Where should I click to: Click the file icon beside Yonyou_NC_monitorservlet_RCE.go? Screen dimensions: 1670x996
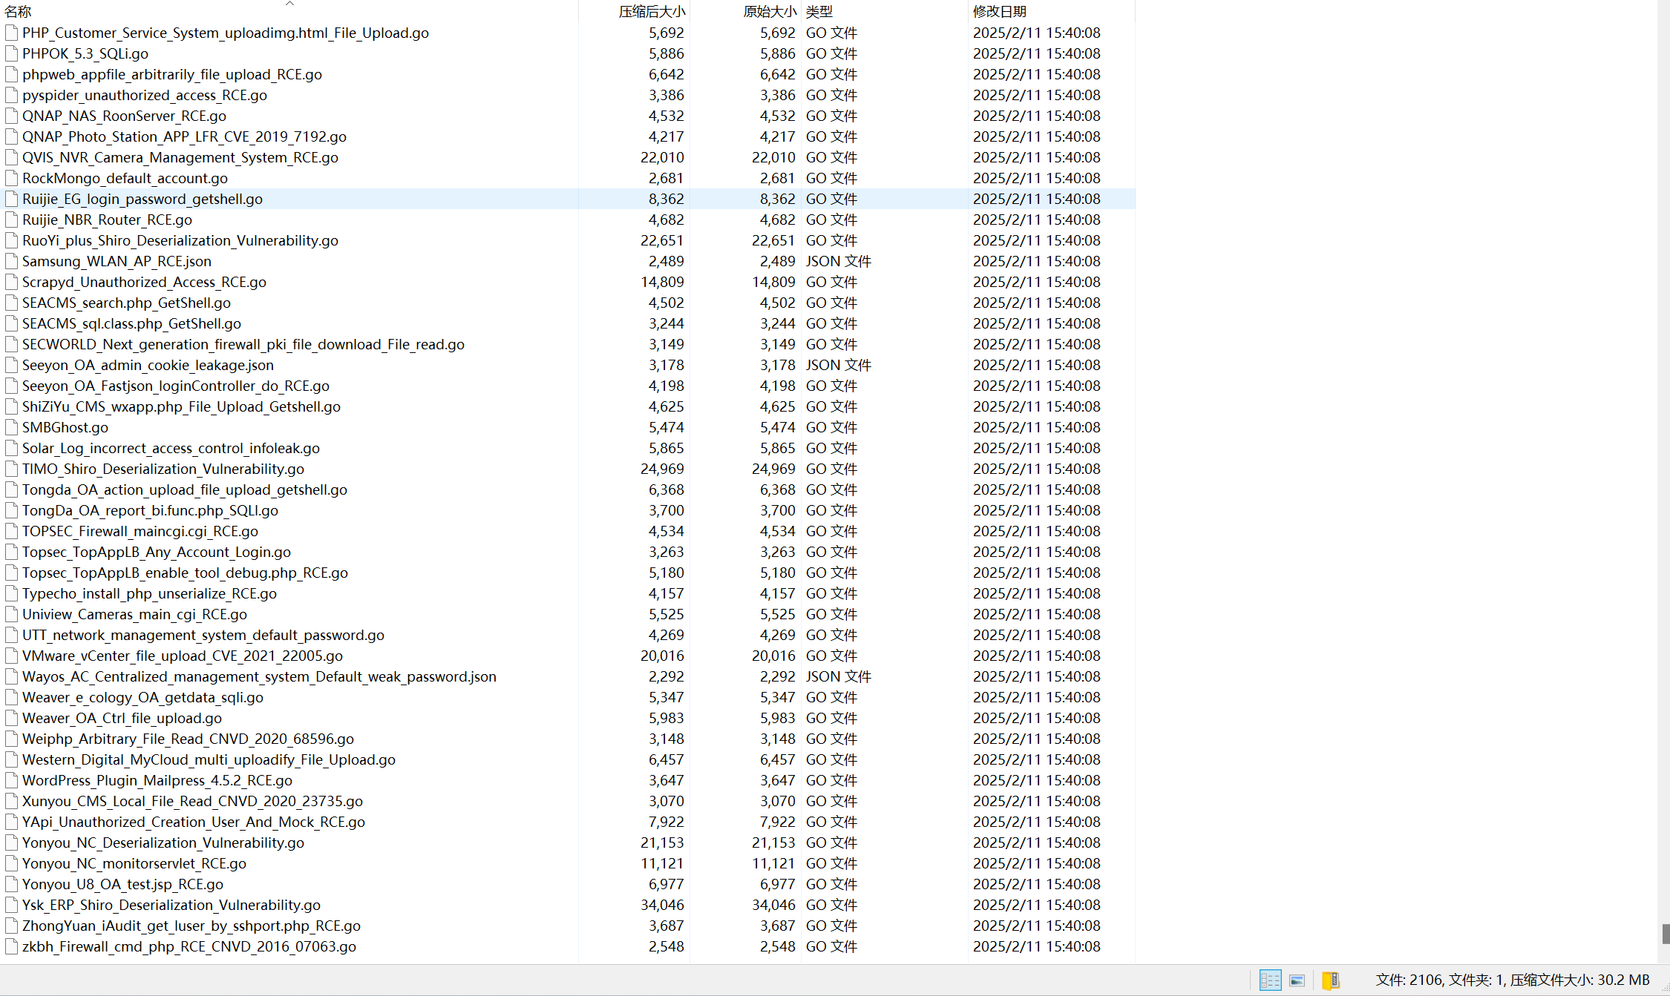[11, 863]
